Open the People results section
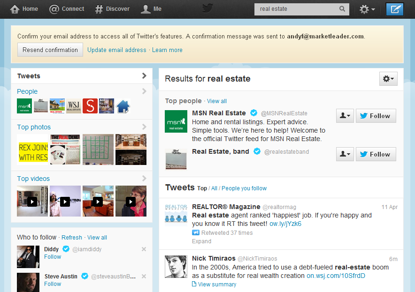 [x=27, y=91]
